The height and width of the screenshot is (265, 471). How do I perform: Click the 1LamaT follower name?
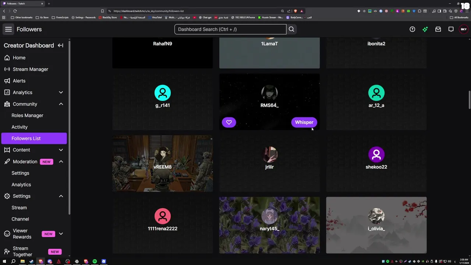point(269,44)
